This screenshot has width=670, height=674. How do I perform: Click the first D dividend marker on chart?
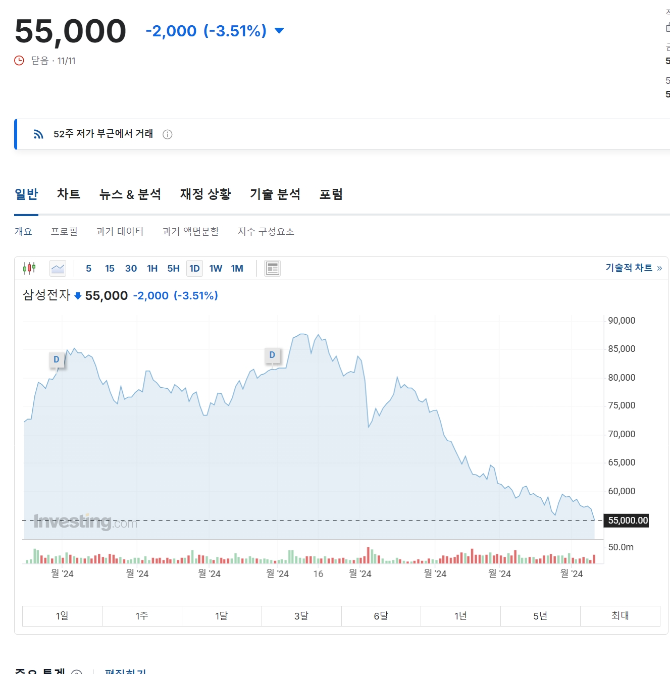[x=57, y=359]
